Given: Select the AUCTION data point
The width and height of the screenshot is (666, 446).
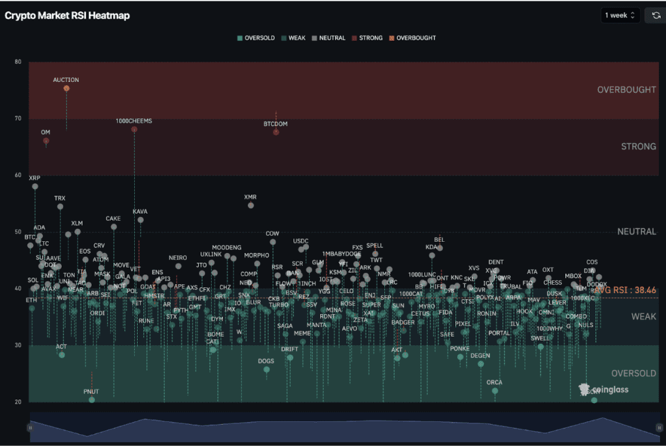Looking at the screenshot, I should click(66, 88).
